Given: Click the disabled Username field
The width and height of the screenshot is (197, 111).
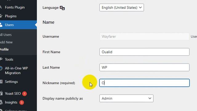Looking at the screenshot, I should [144, 36].
